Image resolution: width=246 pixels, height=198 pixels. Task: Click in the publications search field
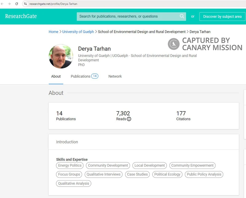click(128, 17)
